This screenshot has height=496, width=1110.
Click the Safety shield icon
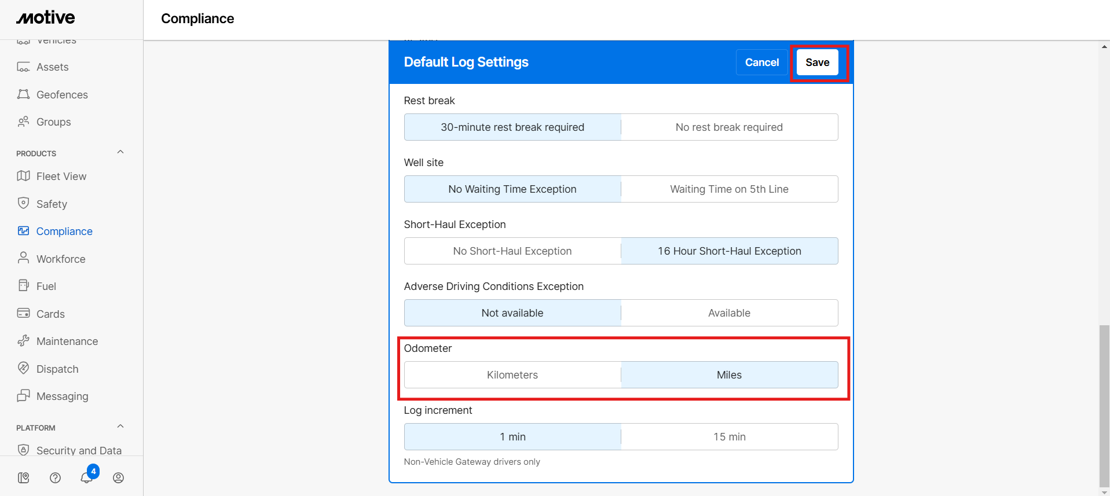click(23, 203)
